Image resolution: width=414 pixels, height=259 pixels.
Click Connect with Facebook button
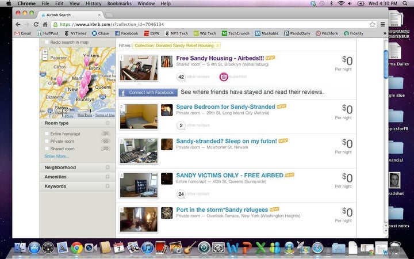(148, 93)
